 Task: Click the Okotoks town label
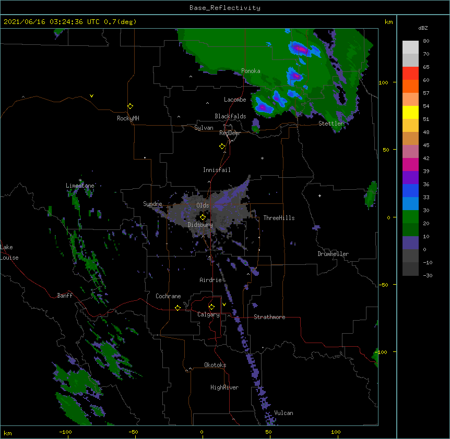(x=215, y=365)
